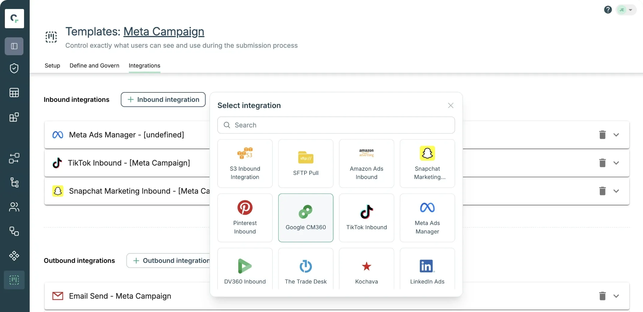Open the shield check sidebar icon
Image resolution: width=643 pixels, height=312 pixels.
click(x=14, y=68)
